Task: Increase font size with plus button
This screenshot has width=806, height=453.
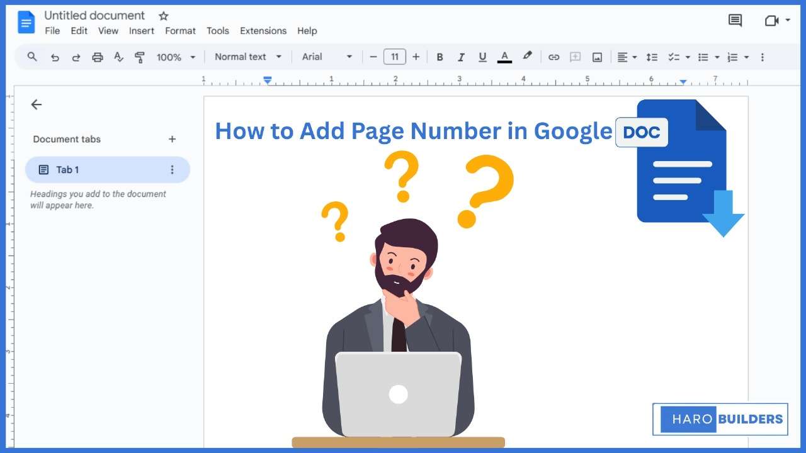Action: 416,57
